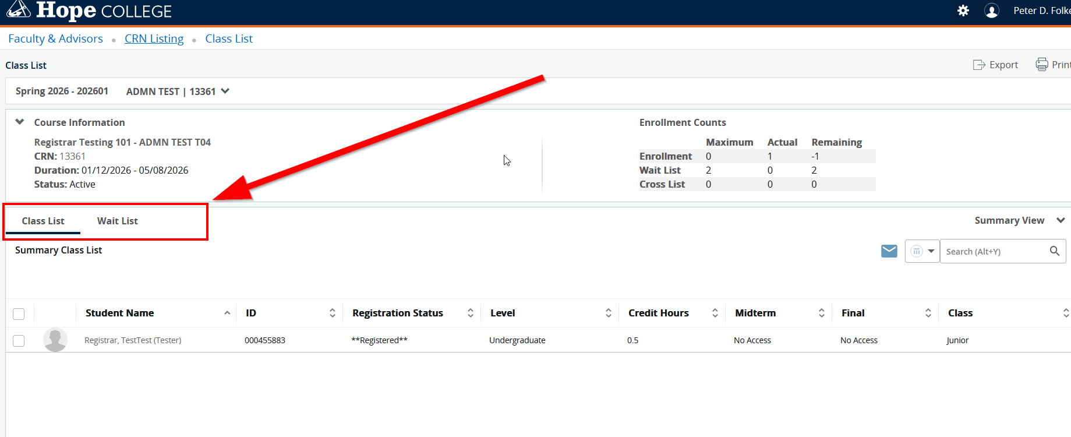Viewport: 1071px width, 437px height.
Task: Click the Print printer icon
Action: 1042,65
